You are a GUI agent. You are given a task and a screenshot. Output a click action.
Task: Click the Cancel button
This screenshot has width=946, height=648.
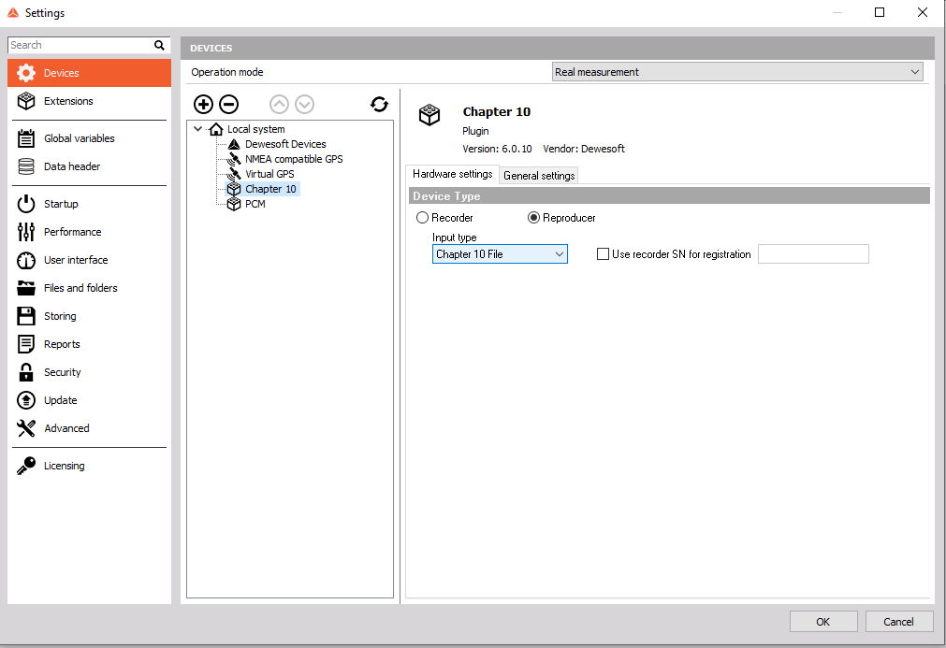coord(899,622)
